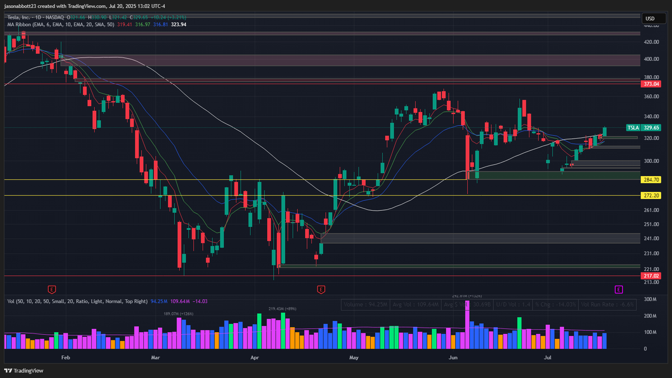672x378 pixels.
Task: Select the pink shaded zone near 400
Action: (x=350, y=60)
